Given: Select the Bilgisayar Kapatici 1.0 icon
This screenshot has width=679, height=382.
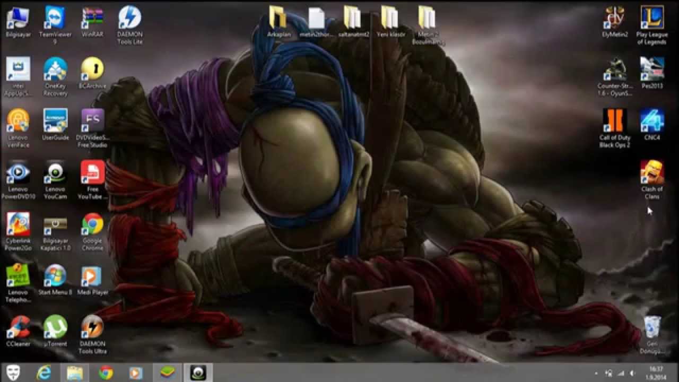Looking at the screenshot, I should (x=55, y=232).
